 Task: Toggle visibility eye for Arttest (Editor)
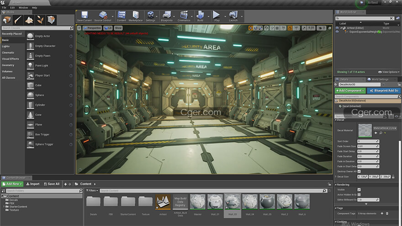[x=337, y=28]
